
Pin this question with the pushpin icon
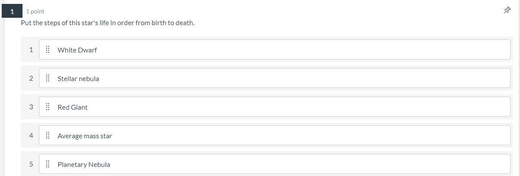pos(507,10)
